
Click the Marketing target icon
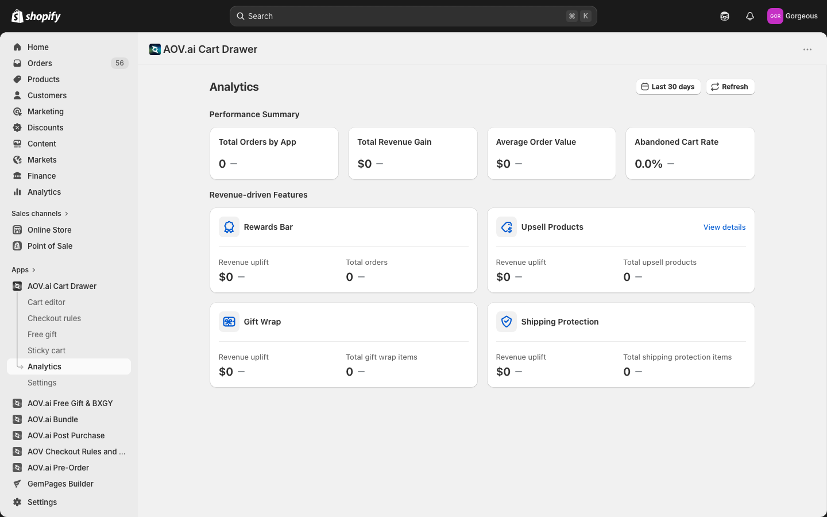17,111
